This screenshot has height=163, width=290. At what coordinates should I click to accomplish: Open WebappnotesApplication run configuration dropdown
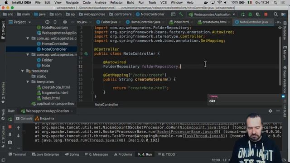212,14
